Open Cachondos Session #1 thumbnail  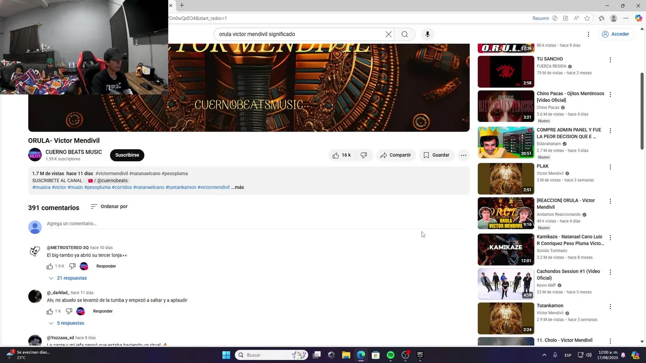[506, 284]
